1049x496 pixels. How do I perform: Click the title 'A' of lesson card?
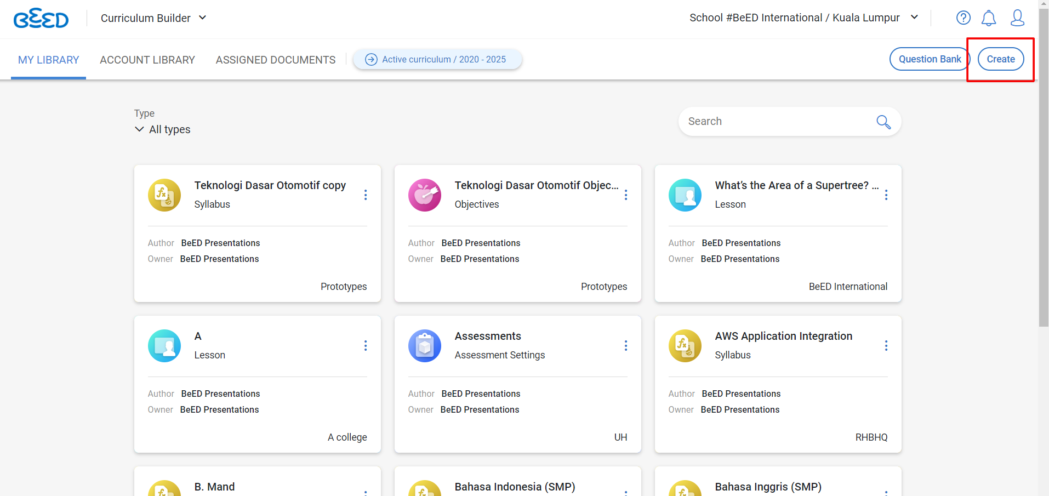(198, 336)
